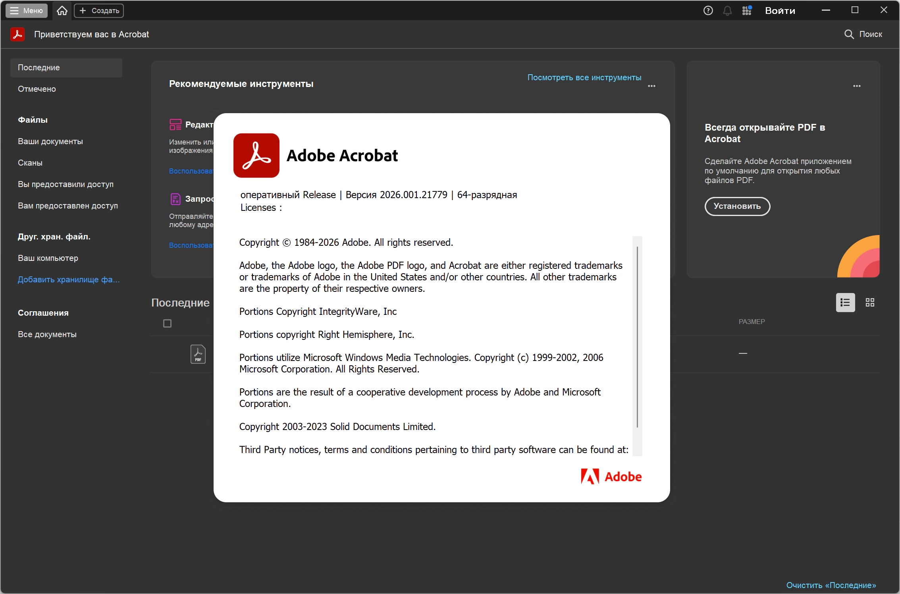The image size is (900, 594).
Task: Toggle the select-all checkbox in recent list
Action: [x=167, y=324]
